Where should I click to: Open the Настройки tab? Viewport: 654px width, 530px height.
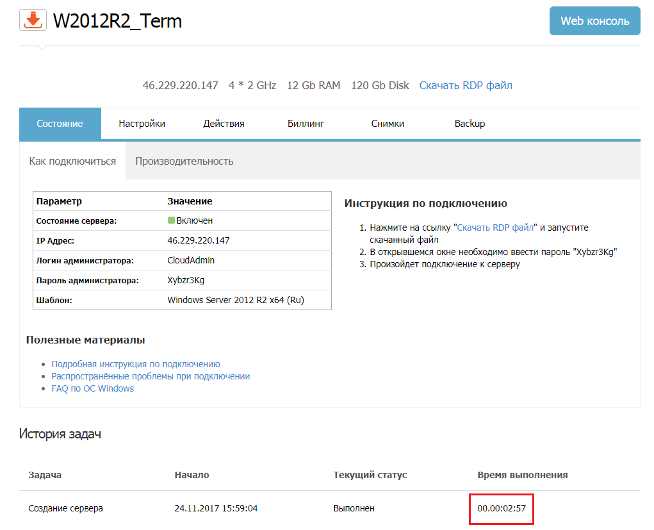(142, 124)
